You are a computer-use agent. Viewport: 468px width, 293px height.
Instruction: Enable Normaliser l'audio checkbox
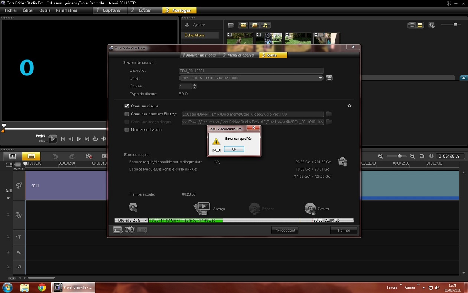tap(127, 130)
